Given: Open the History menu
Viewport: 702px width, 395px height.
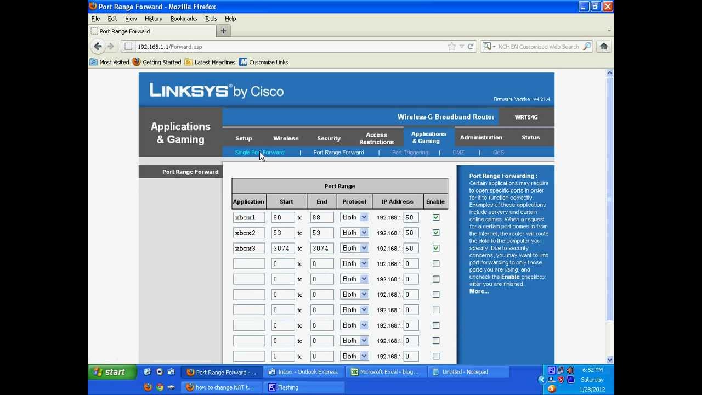Looking at the screenshot, I should tap(154, 19).
